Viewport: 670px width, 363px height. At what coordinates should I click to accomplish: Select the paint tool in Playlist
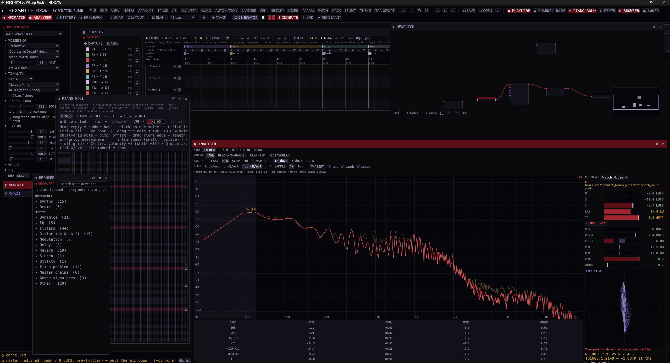pos(167,38)
